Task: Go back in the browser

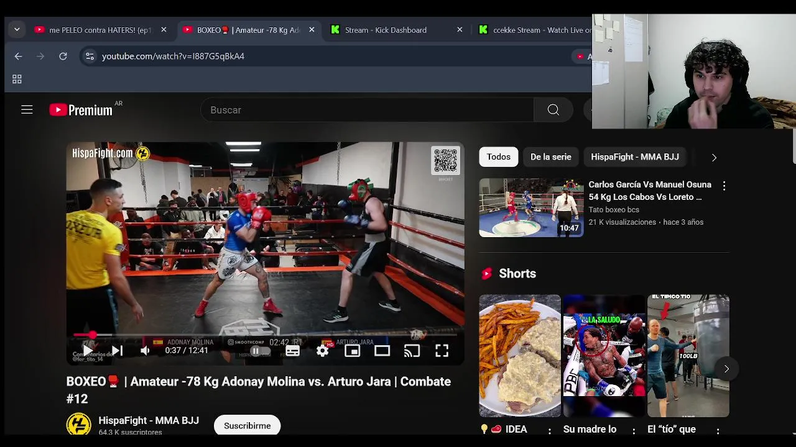Action: pyautogui.click(x=18, y=56)
